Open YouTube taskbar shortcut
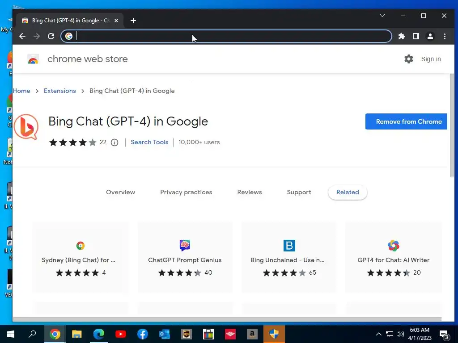This screenshot has width=458, height=343. click(121, 334)
